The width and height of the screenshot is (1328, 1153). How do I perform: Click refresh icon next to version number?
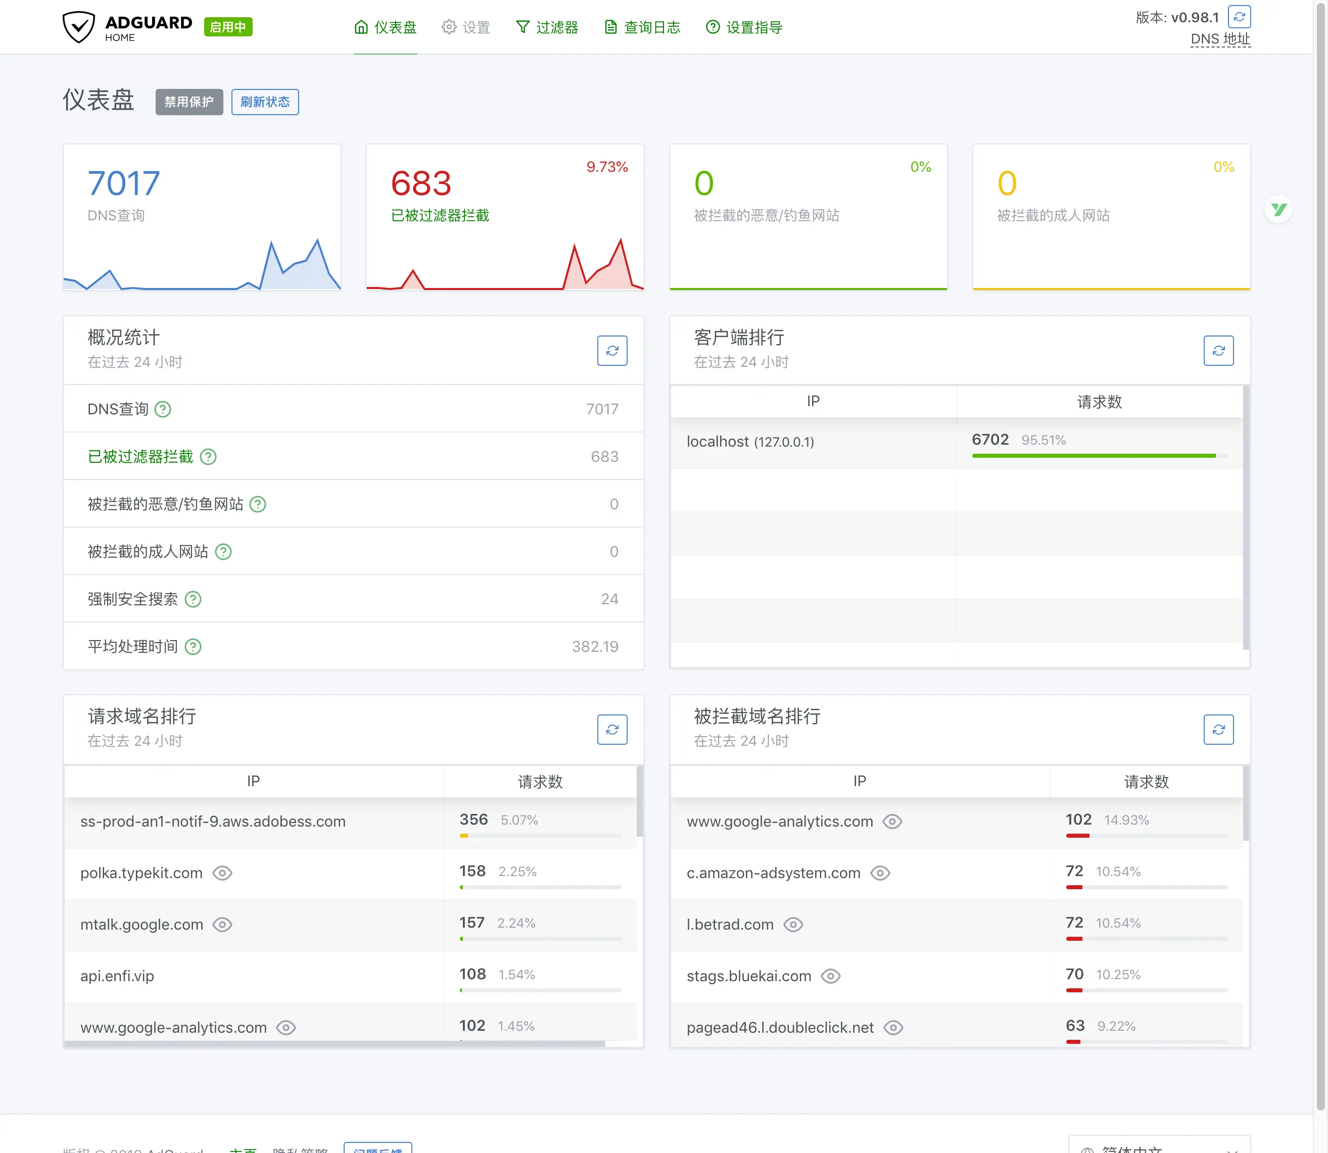point(1239,17)
